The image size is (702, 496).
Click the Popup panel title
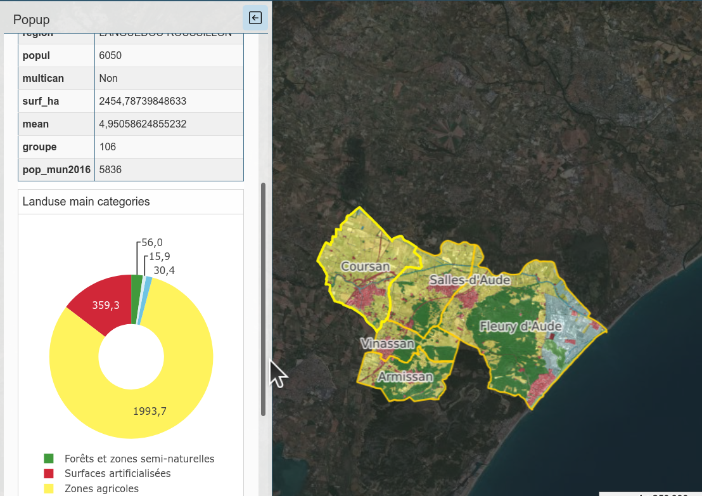[31, 20]
